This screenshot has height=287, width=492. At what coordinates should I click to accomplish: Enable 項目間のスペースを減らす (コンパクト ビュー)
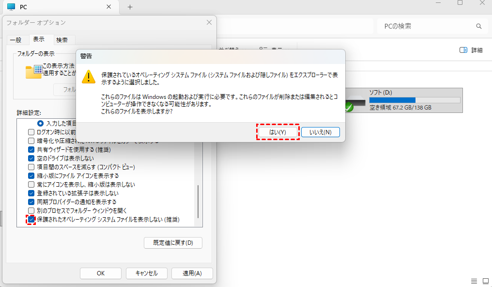[31, 167]
